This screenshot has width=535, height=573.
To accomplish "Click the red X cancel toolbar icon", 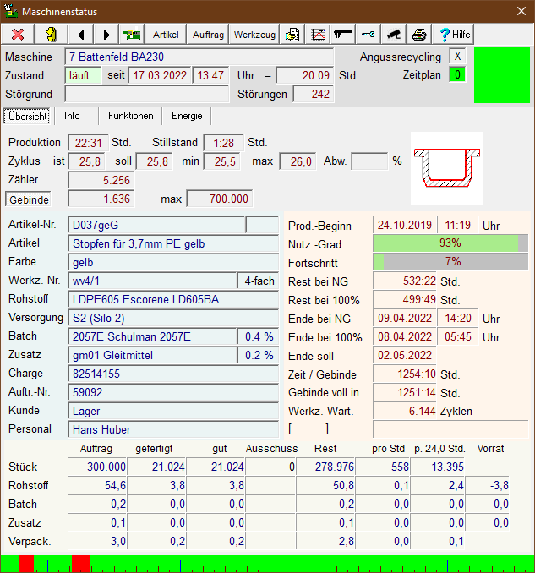I will point(18,35).
